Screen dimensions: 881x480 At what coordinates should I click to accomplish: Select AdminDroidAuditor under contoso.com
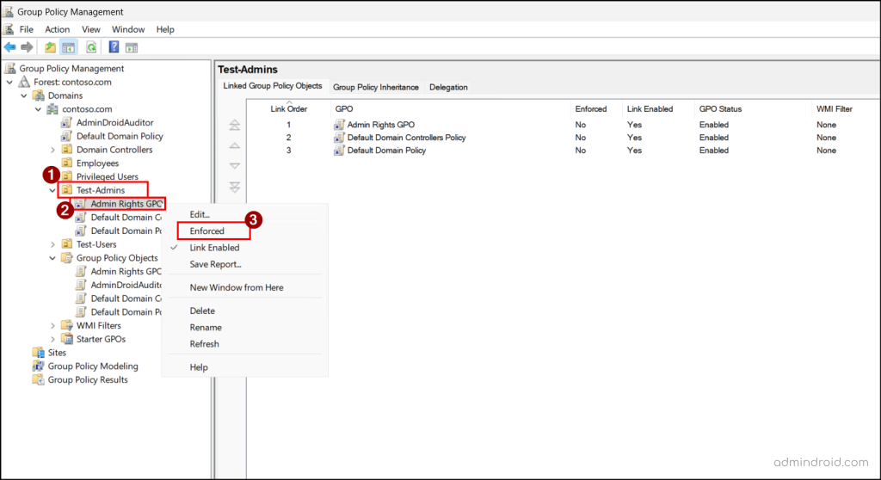[x=114, y=122]
